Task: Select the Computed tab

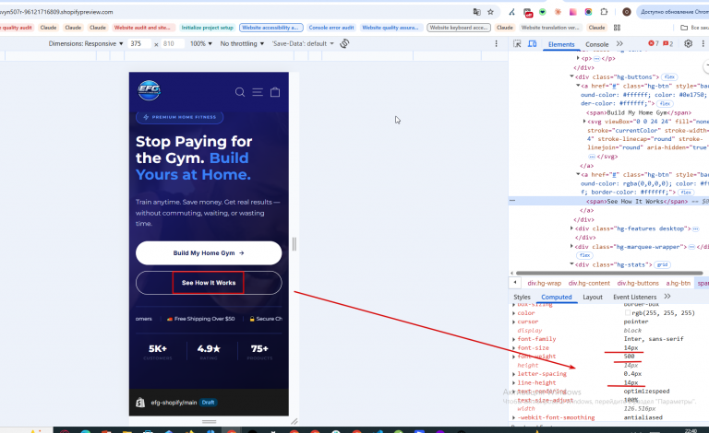Action: coord(557,297)
